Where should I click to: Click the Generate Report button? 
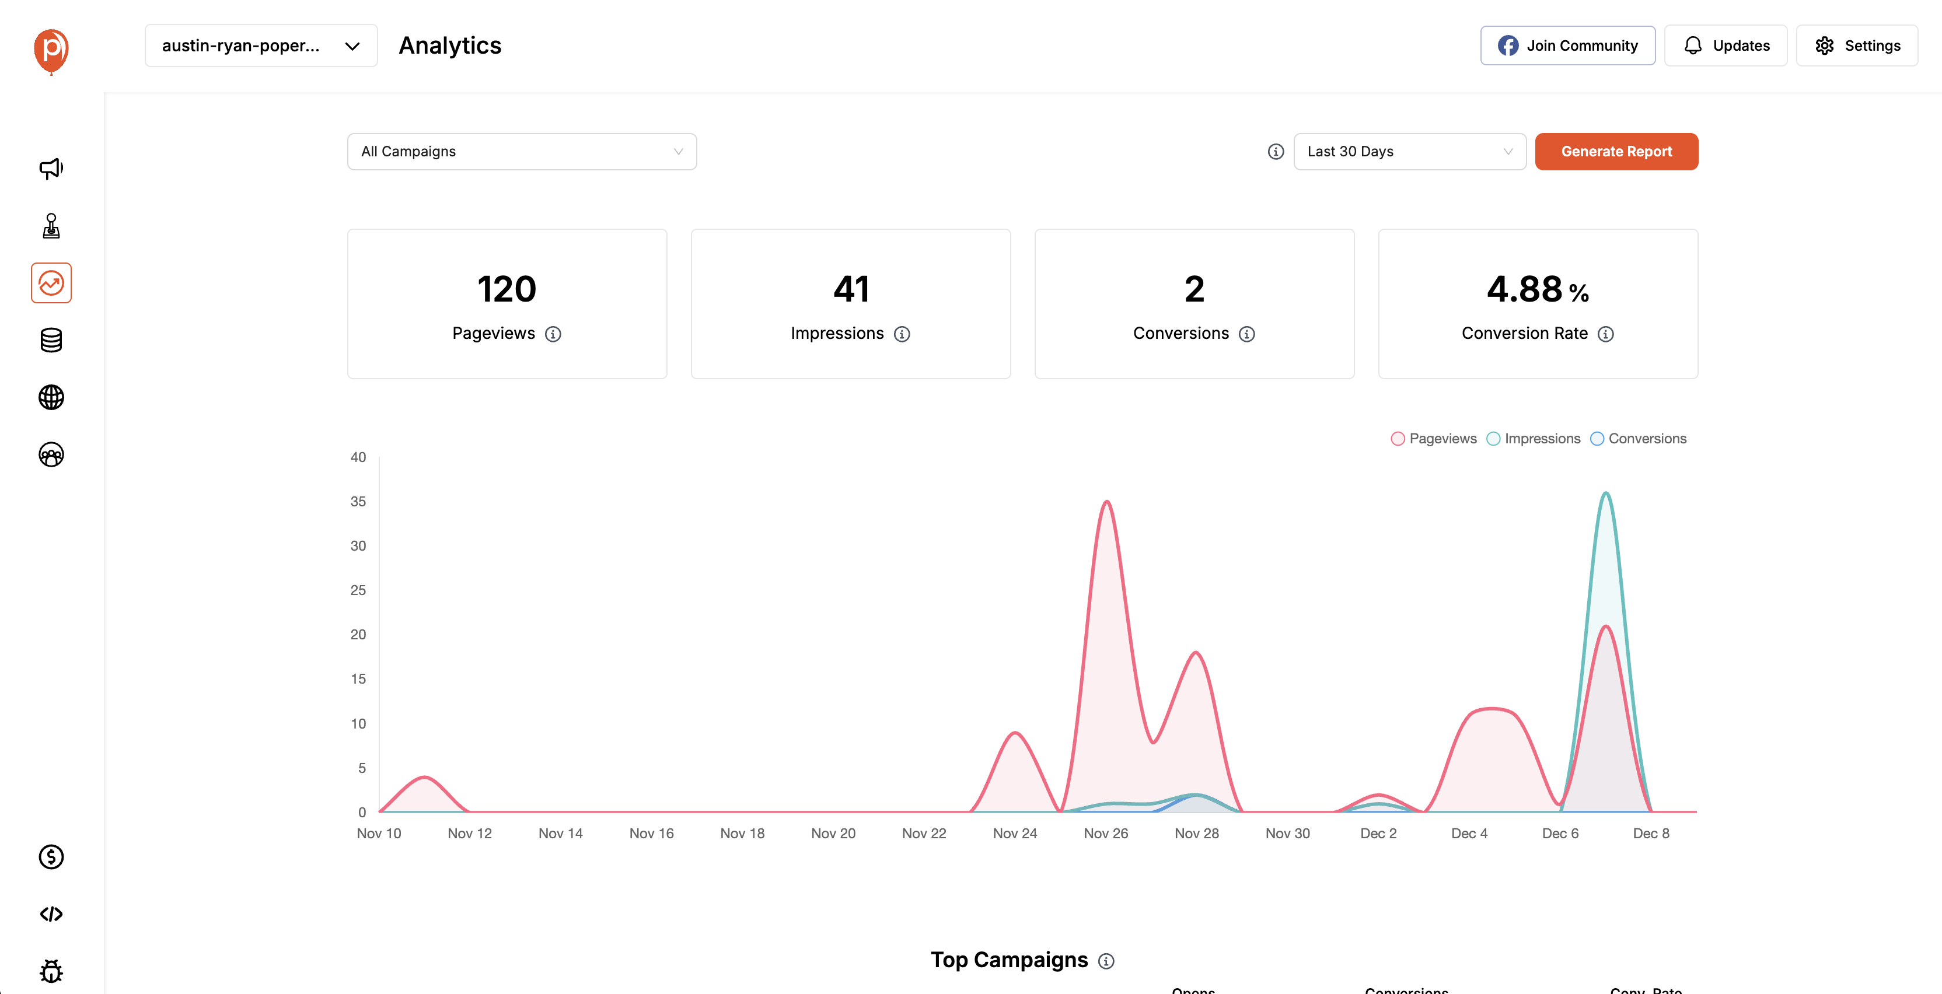tap(1616, 152)
